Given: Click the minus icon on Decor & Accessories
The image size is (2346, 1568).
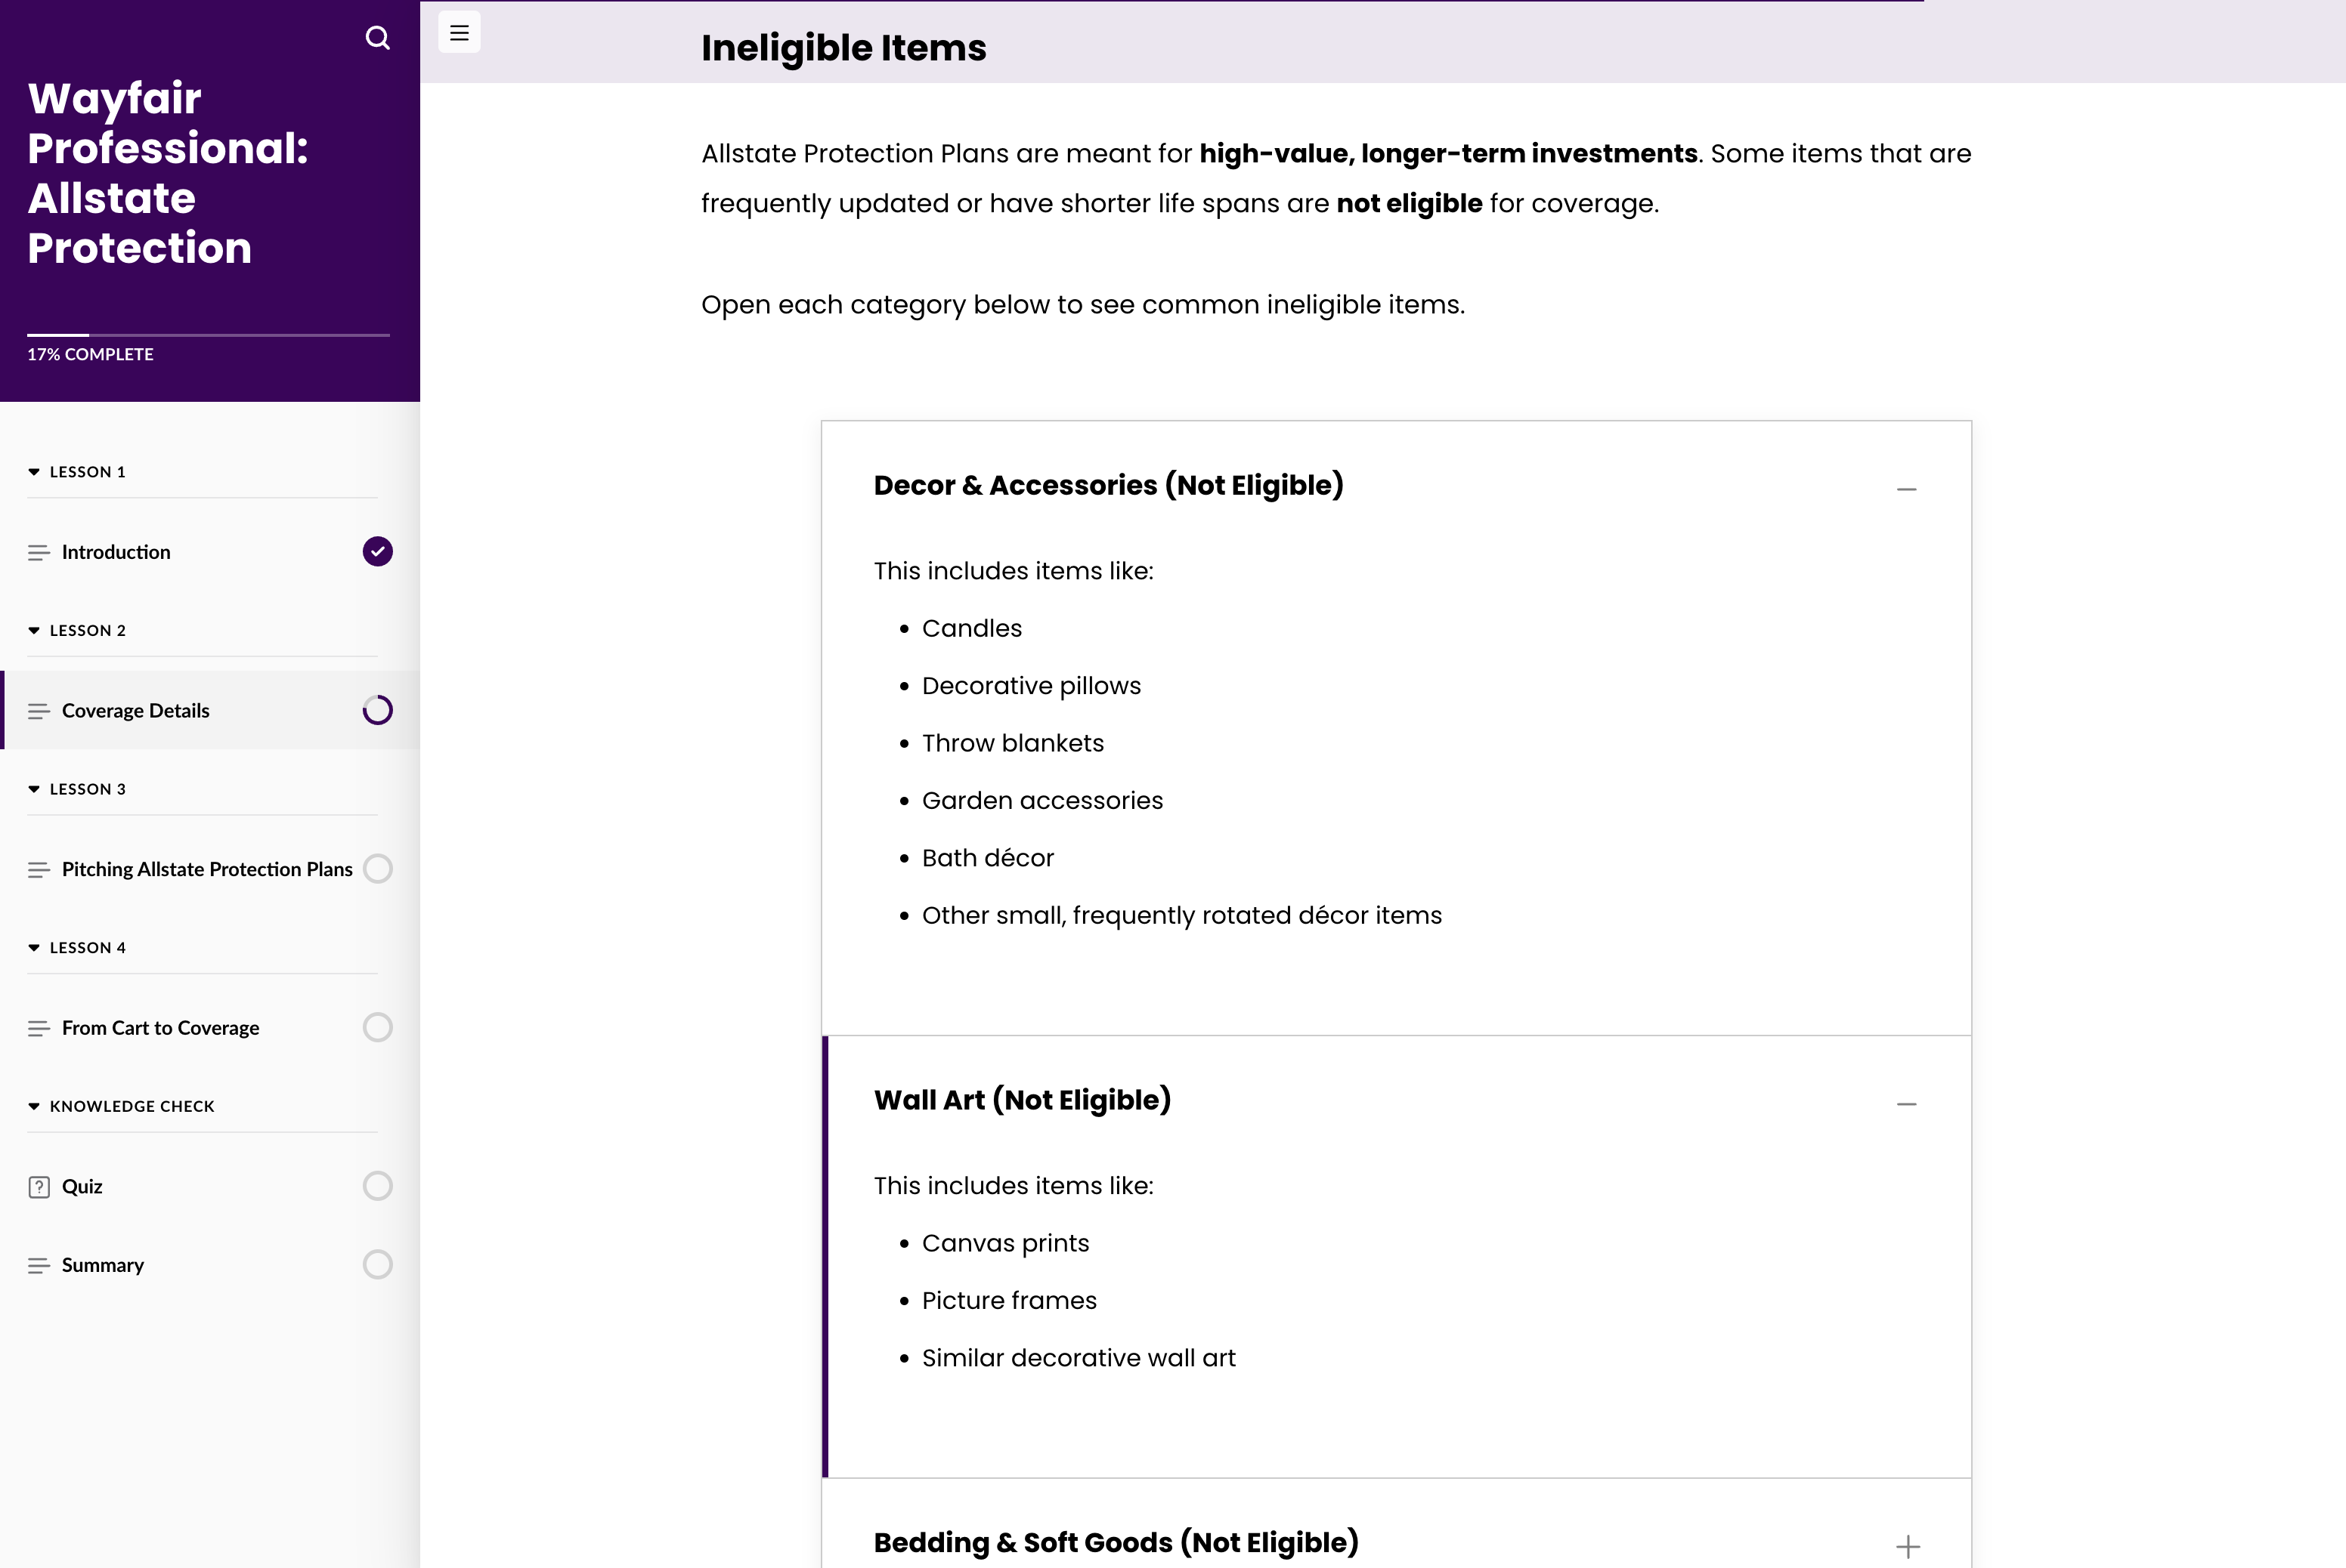Looking at the screenshot, I should pos(1907,489).
